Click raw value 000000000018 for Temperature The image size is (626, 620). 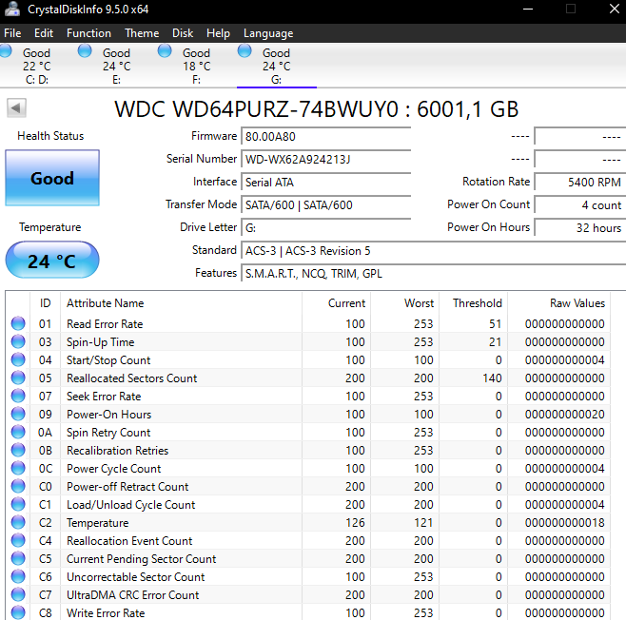pyautogui.click(x=564, y=523)
